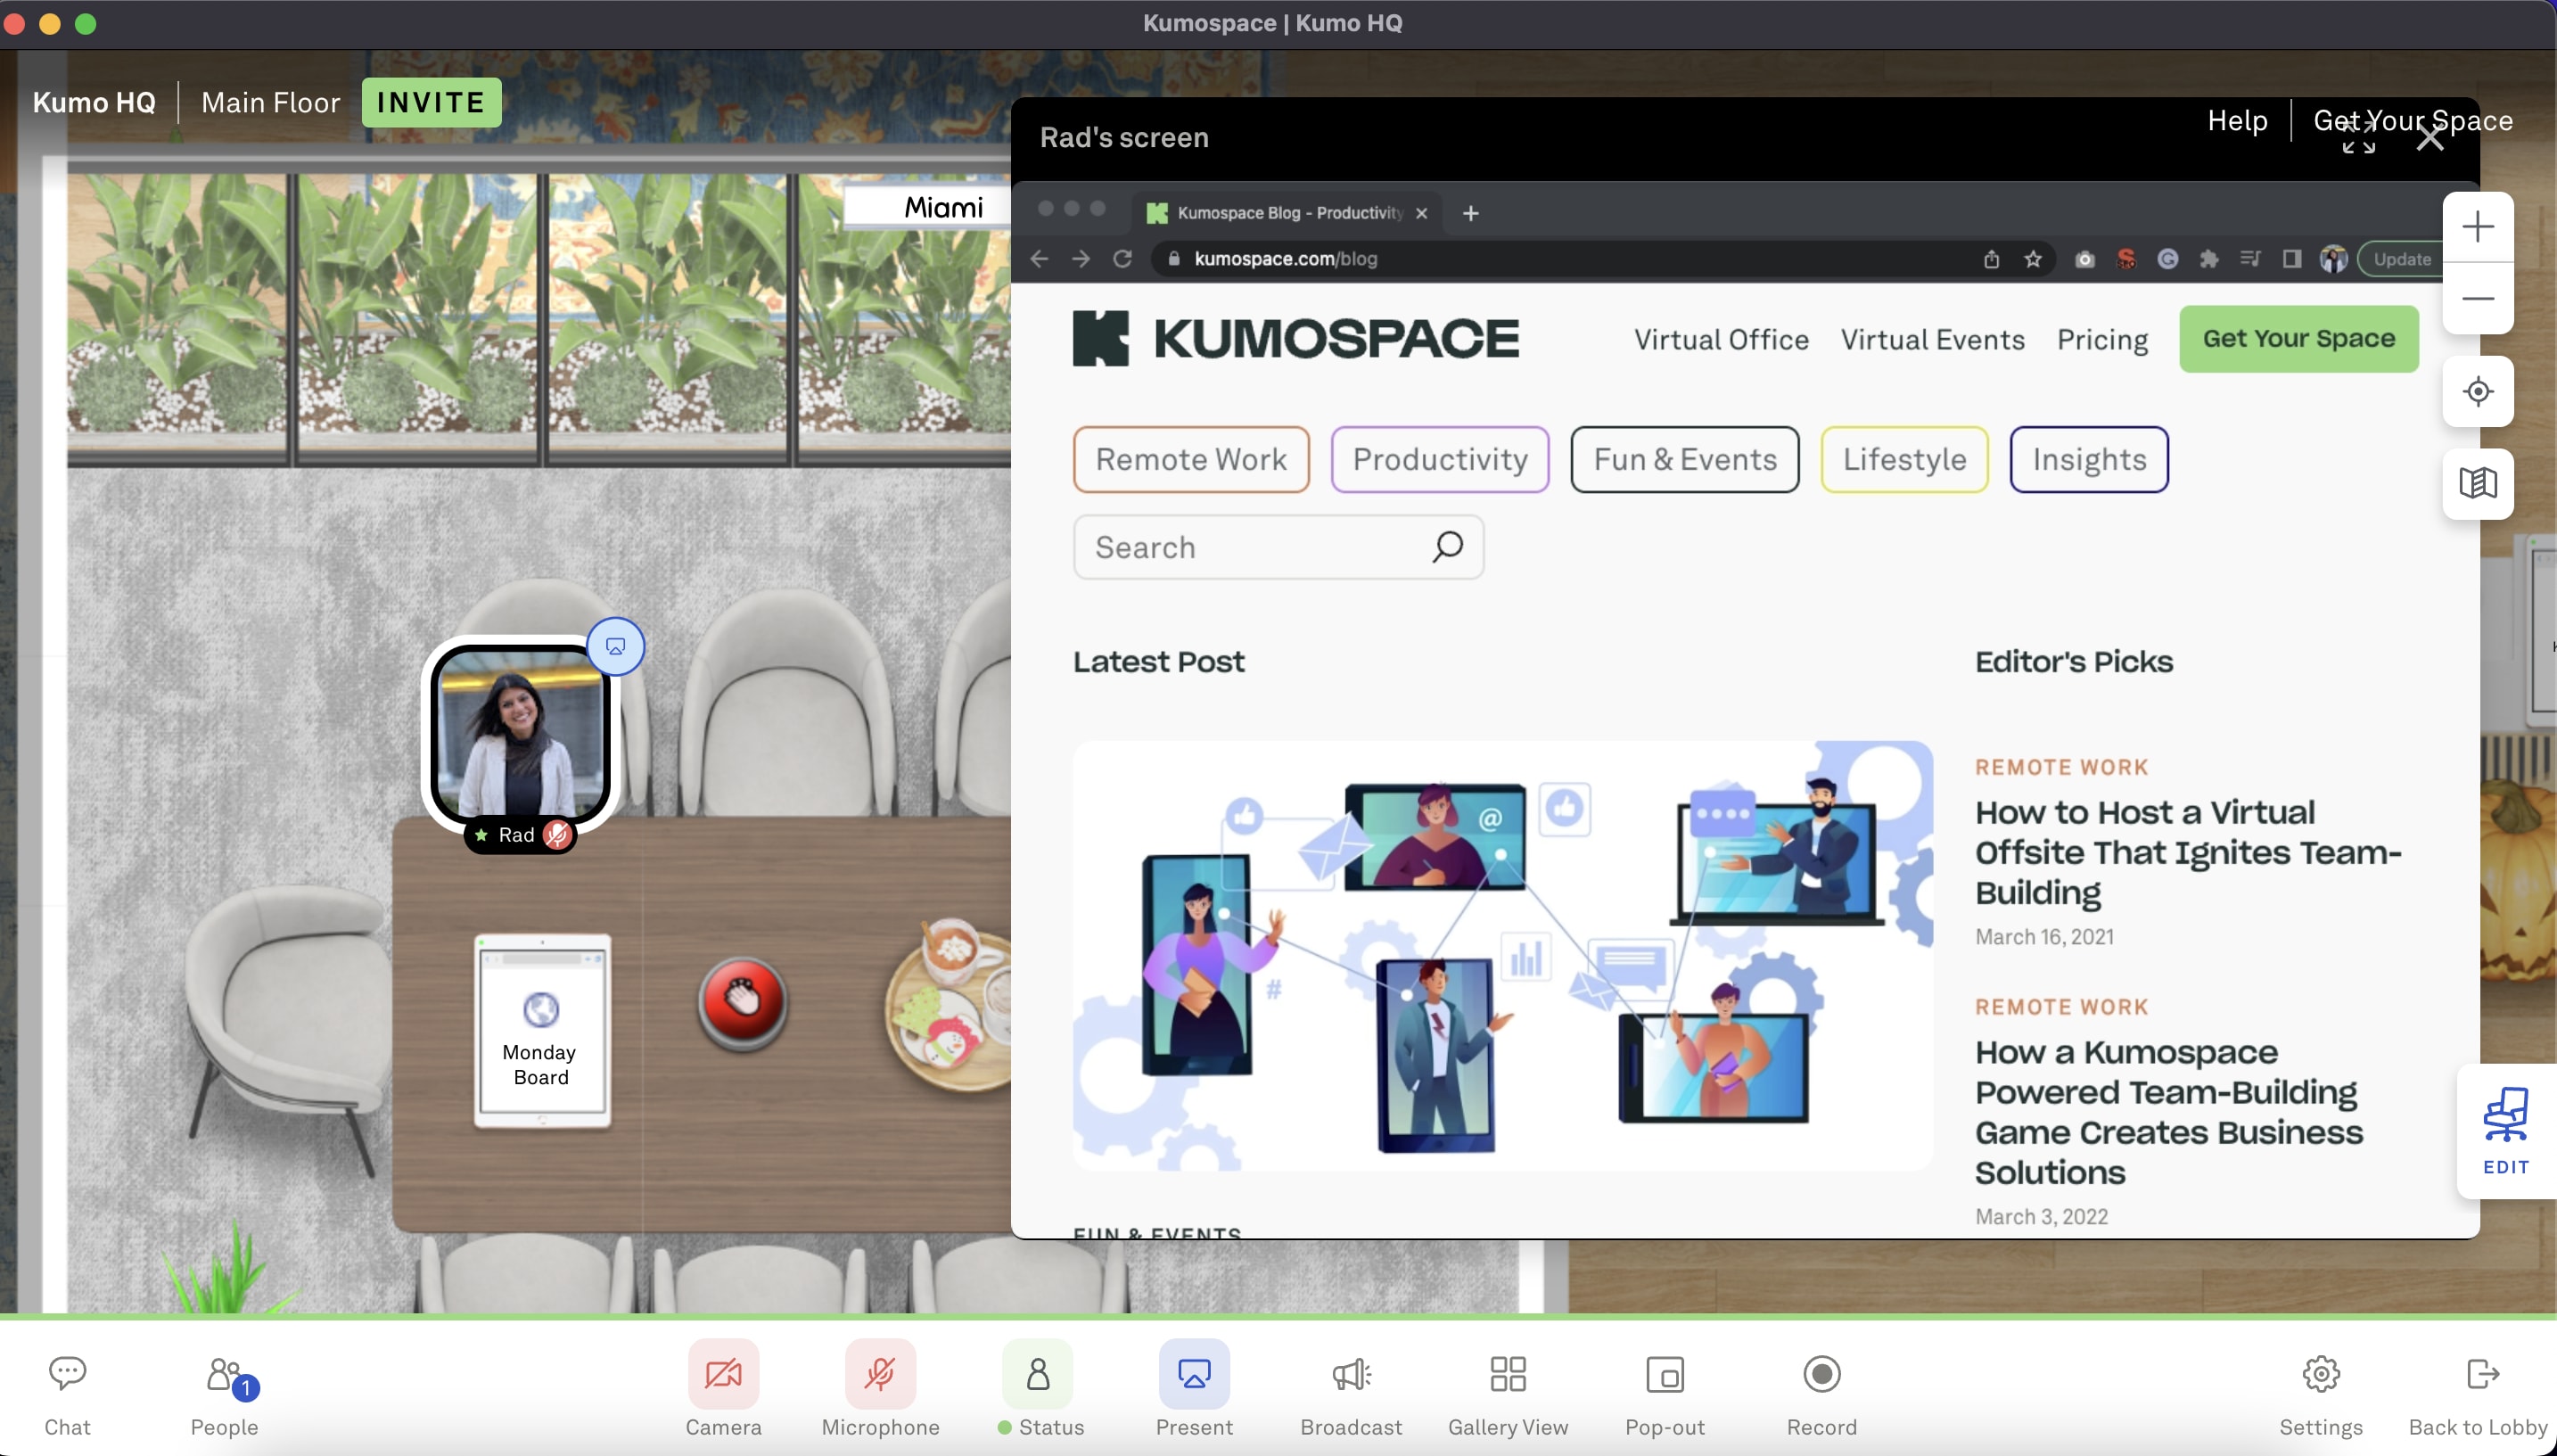Open the Monday Board tablet
The image size is (2557, 1456).
(x=541, y=1031)
